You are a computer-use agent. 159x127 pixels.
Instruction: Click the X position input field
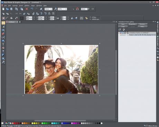[29, 17]
